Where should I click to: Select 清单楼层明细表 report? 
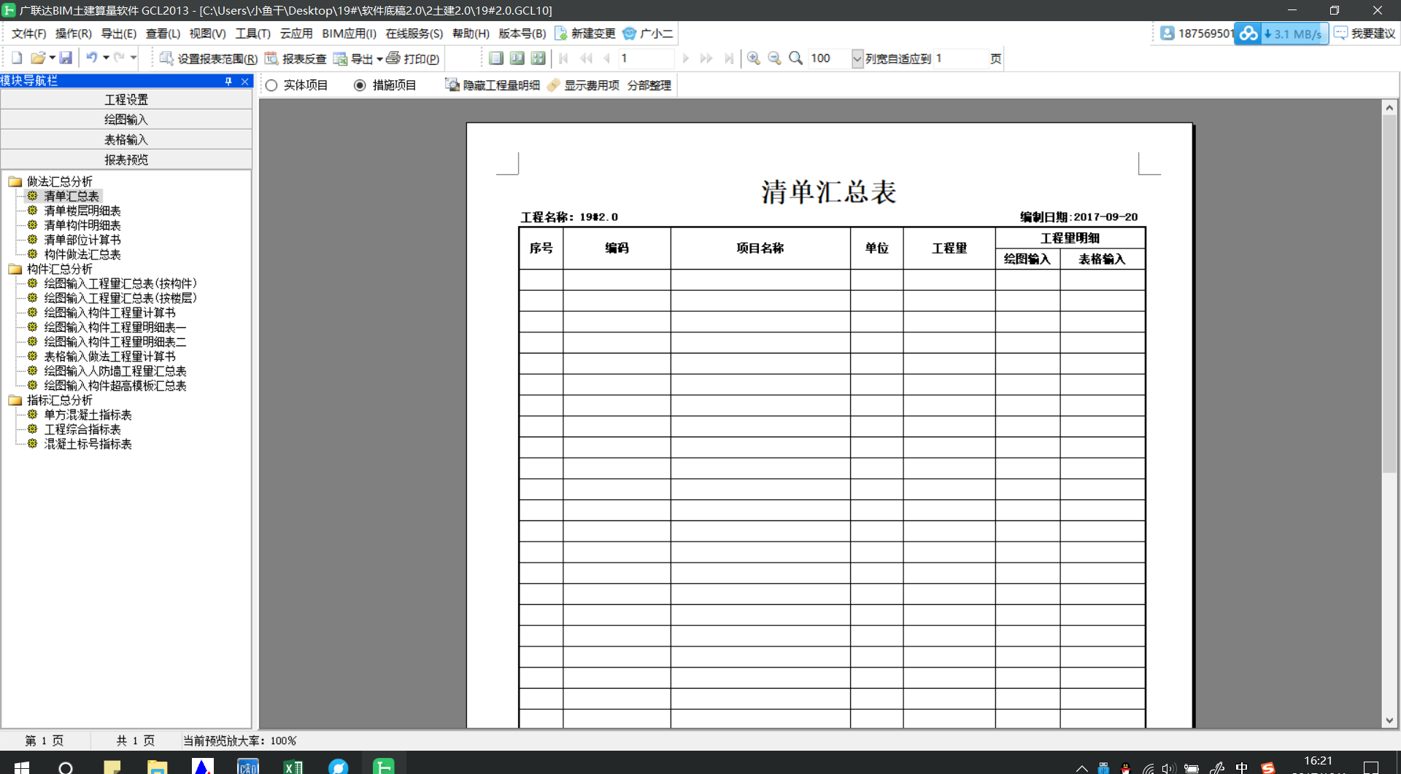click(x=82, y=211)
